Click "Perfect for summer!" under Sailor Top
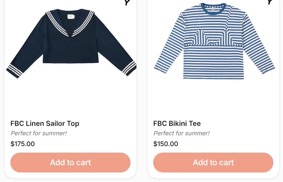The image size is (283, 182). coord(39,133)
